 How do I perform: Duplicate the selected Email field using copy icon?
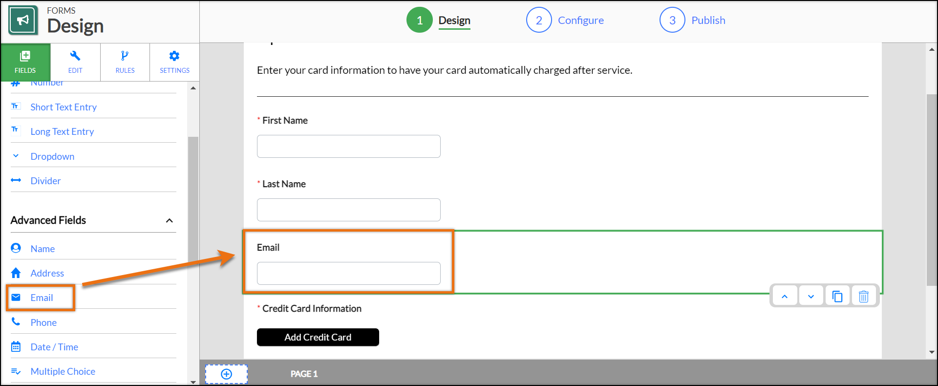point(837,296)
